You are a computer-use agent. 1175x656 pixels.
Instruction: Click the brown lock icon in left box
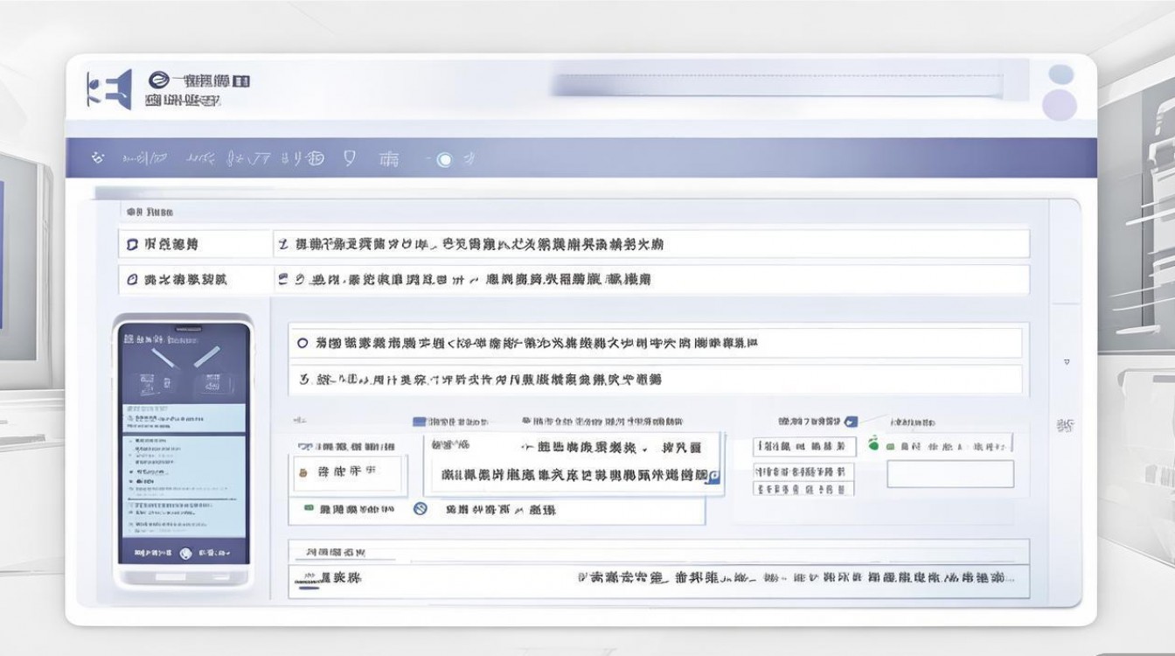point(302,472)
